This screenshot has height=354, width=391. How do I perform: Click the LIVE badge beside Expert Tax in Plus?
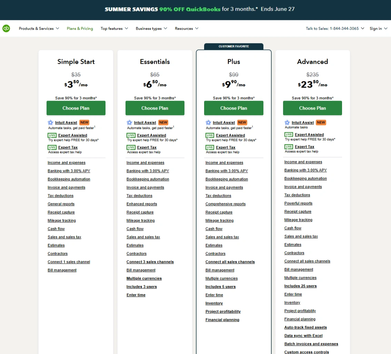click(210, 147)
